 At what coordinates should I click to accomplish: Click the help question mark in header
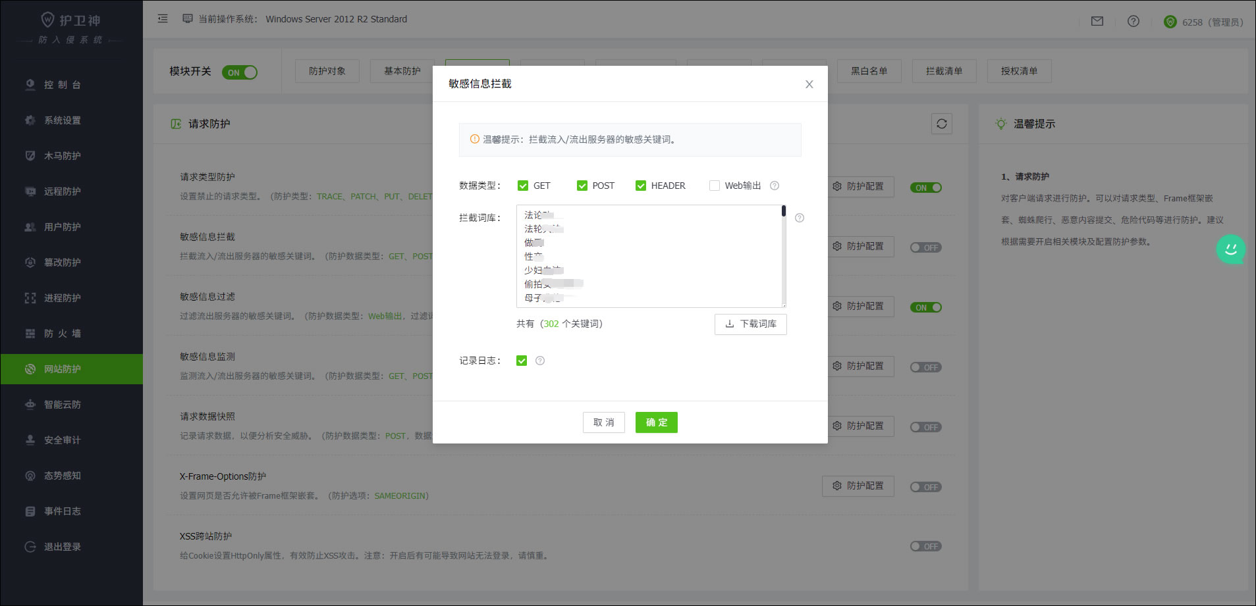(1133, 22)
